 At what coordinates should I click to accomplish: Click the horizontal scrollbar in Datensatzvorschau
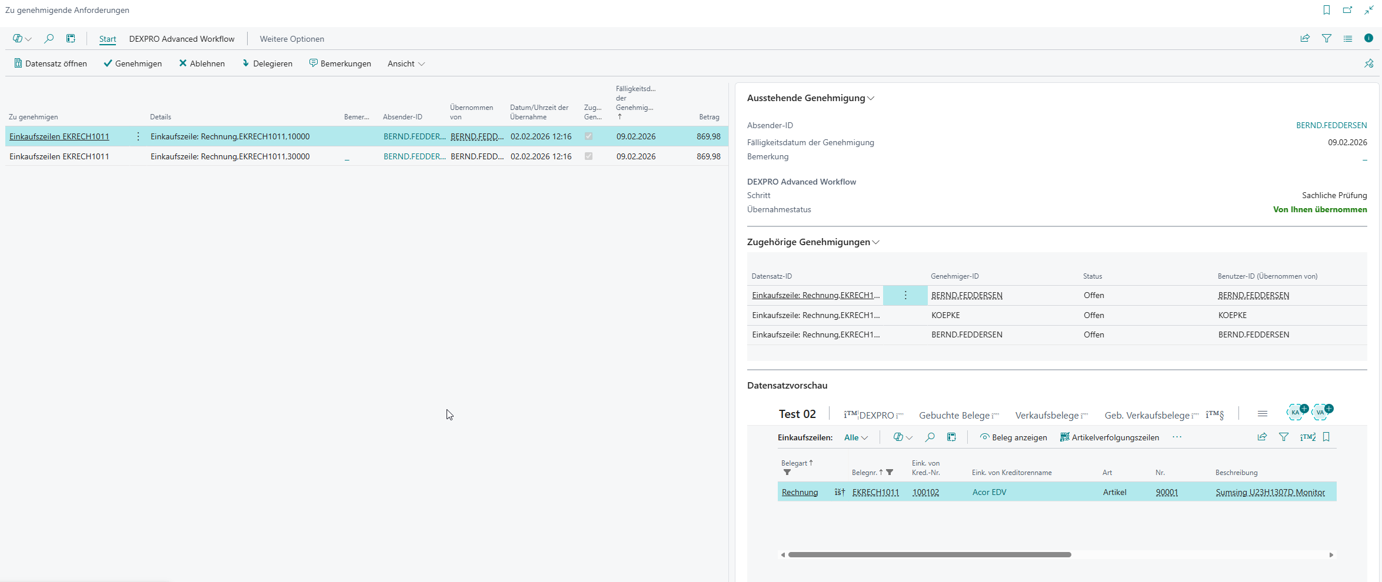point(930,554)
